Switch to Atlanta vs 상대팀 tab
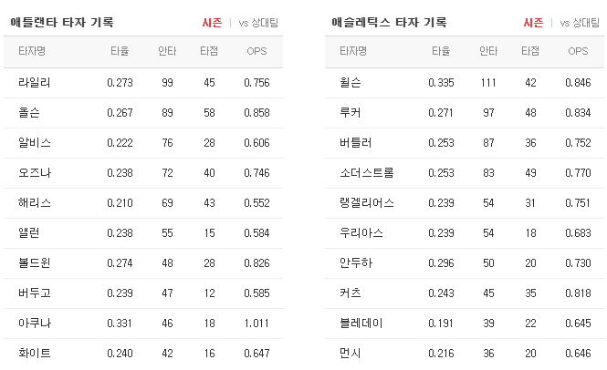Image resolution: width=607 pixels, height=370 pixels. pos(258,23)
